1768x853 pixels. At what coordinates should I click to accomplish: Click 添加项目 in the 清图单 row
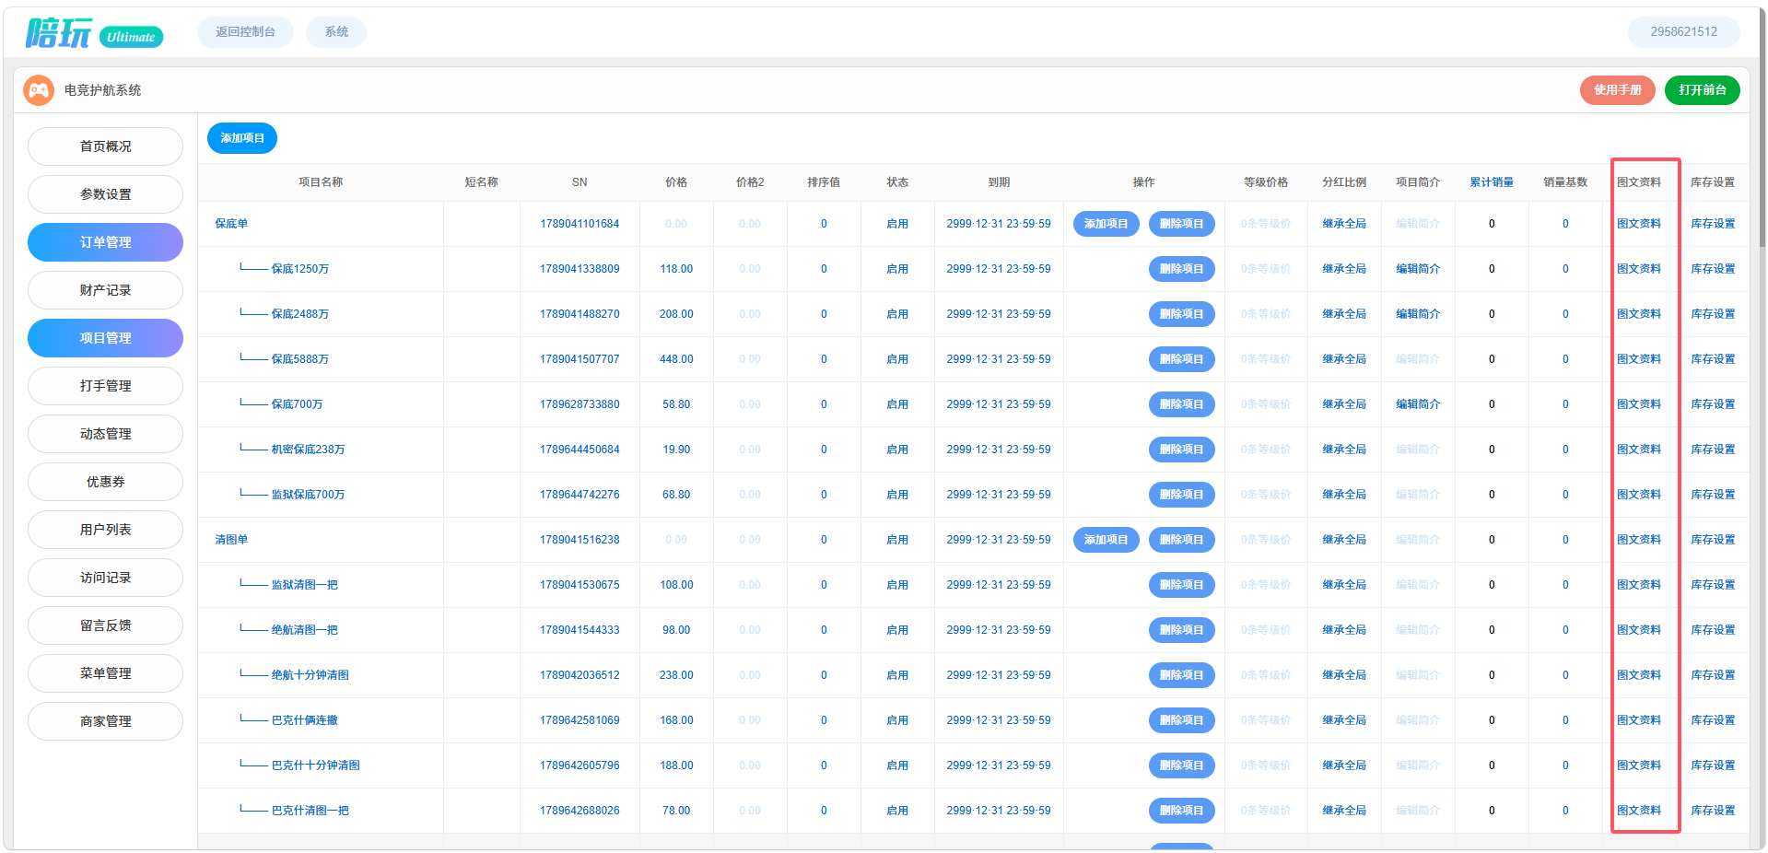(1106, 540)
